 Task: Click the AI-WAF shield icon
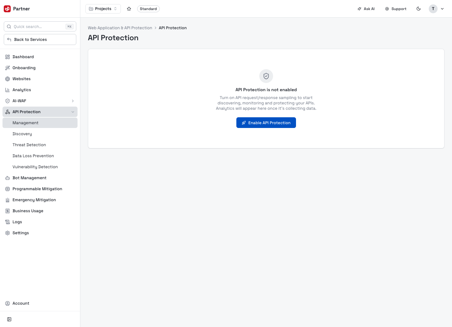point(8,101)
